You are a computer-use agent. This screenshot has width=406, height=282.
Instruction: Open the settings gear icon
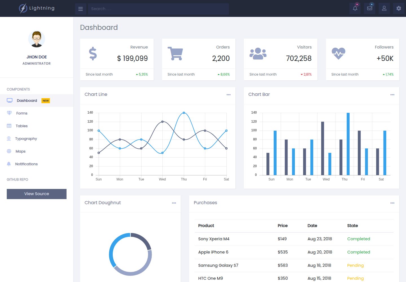[399, 8]
